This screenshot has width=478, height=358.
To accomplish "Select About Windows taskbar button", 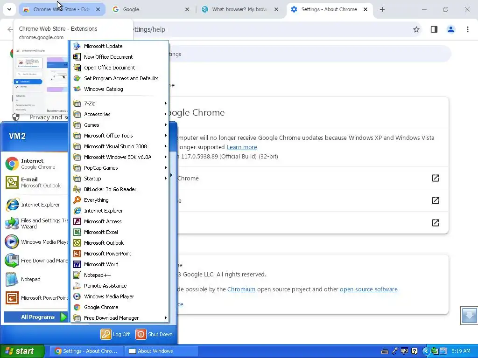I will (161, 351).
